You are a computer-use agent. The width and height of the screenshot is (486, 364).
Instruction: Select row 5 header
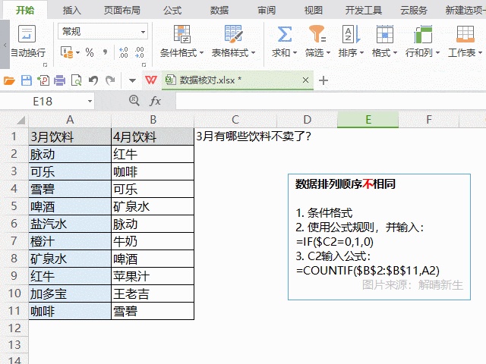pyautogui.click(x=14, y=206)
